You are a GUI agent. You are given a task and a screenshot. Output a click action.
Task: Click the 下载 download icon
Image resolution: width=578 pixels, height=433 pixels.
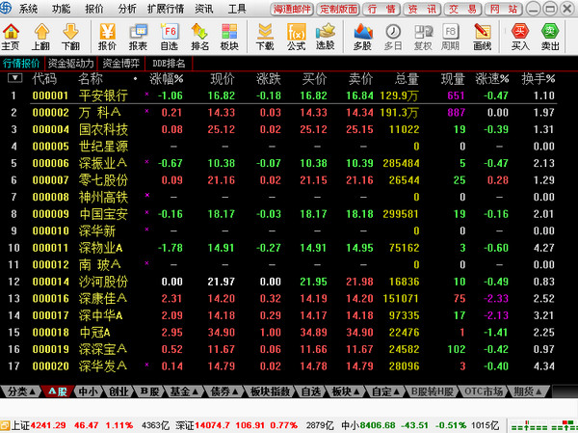coord(265,37)
